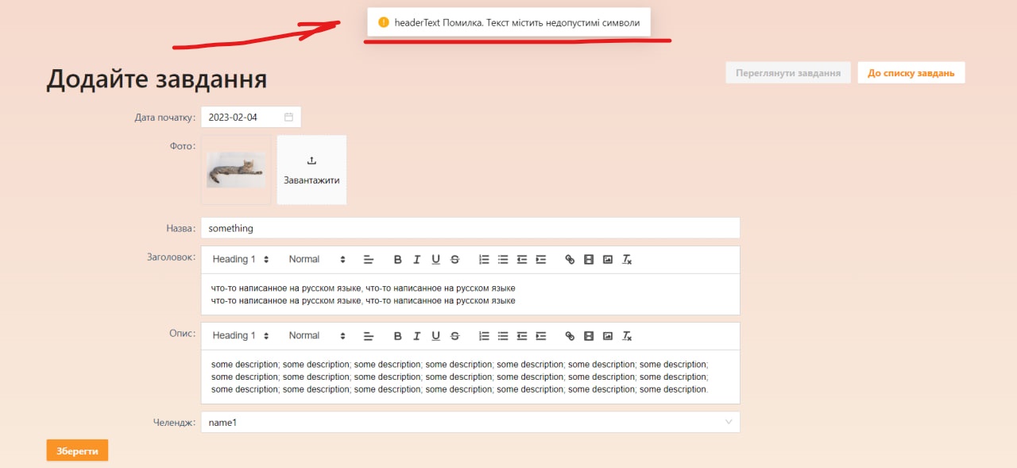Insert image in Заголовок editor
The width and height of the screenshot is (1017, 468).
point(608,259)
